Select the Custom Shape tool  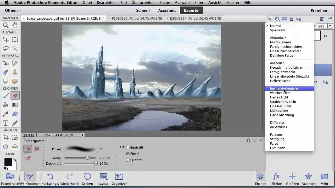[15, 114]
